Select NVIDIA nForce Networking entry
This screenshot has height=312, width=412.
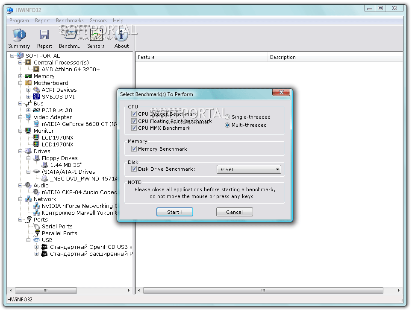click(x=79, y=206)
